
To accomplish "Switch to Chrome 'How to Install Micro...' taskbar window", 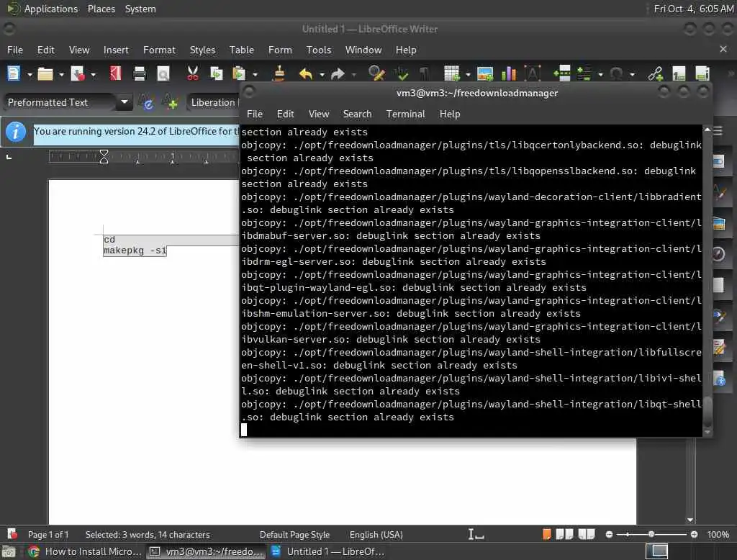I will (85, 551).
